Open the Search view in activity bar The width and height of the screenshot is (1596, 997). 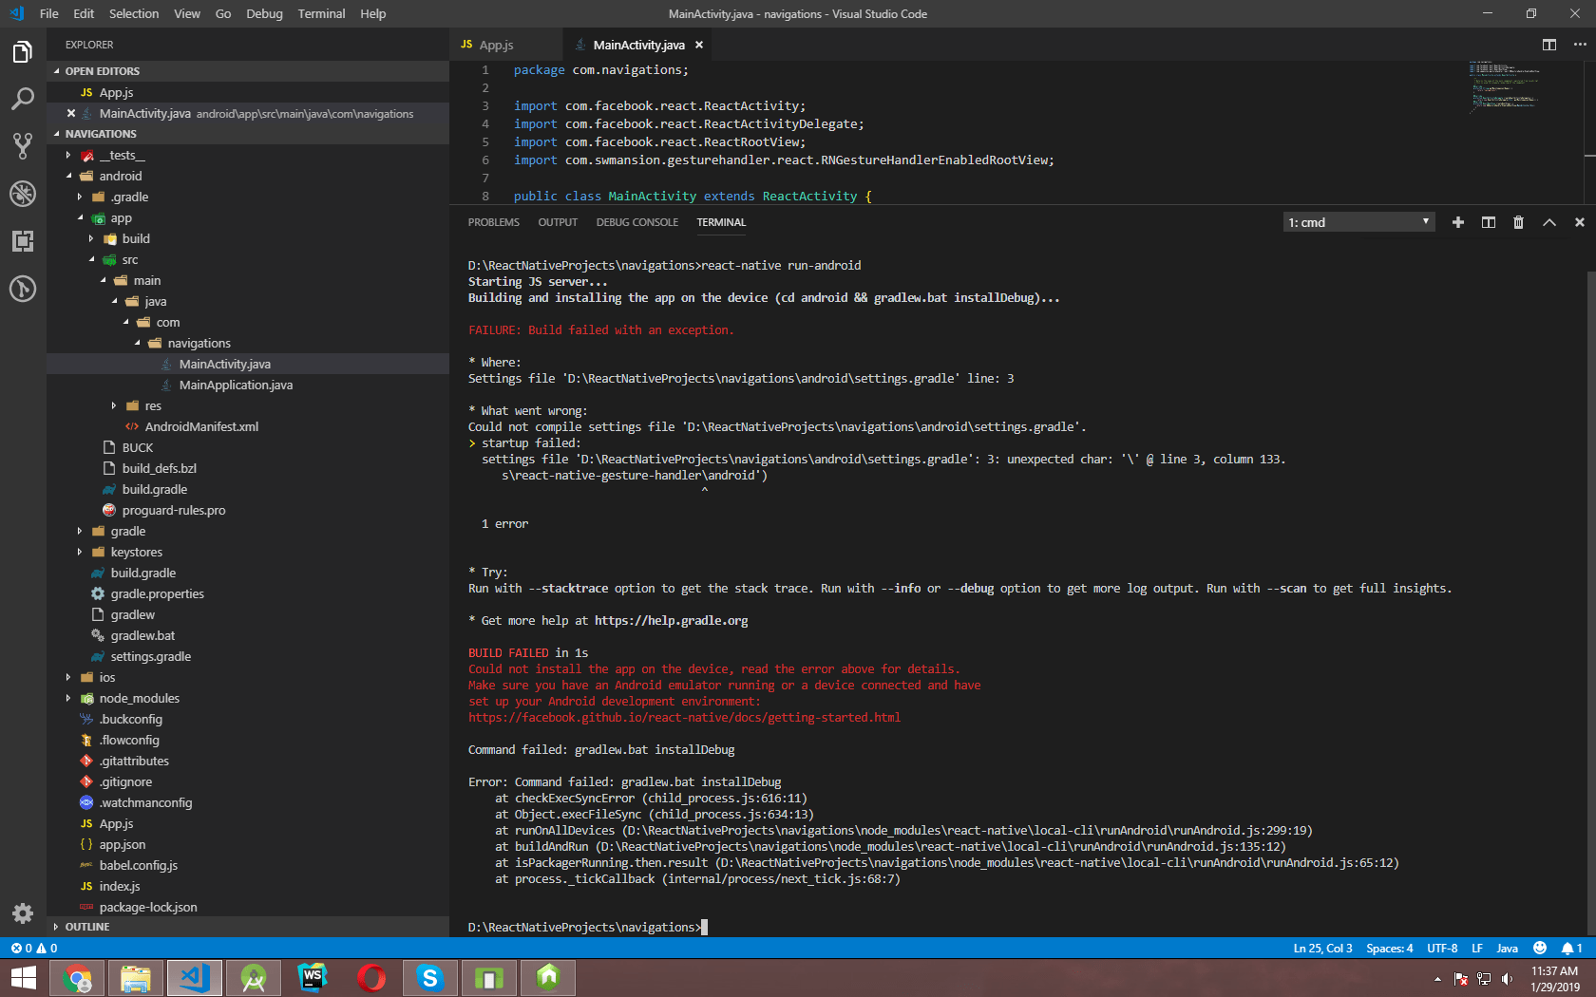pyautogui.click(x=23, y=99)
